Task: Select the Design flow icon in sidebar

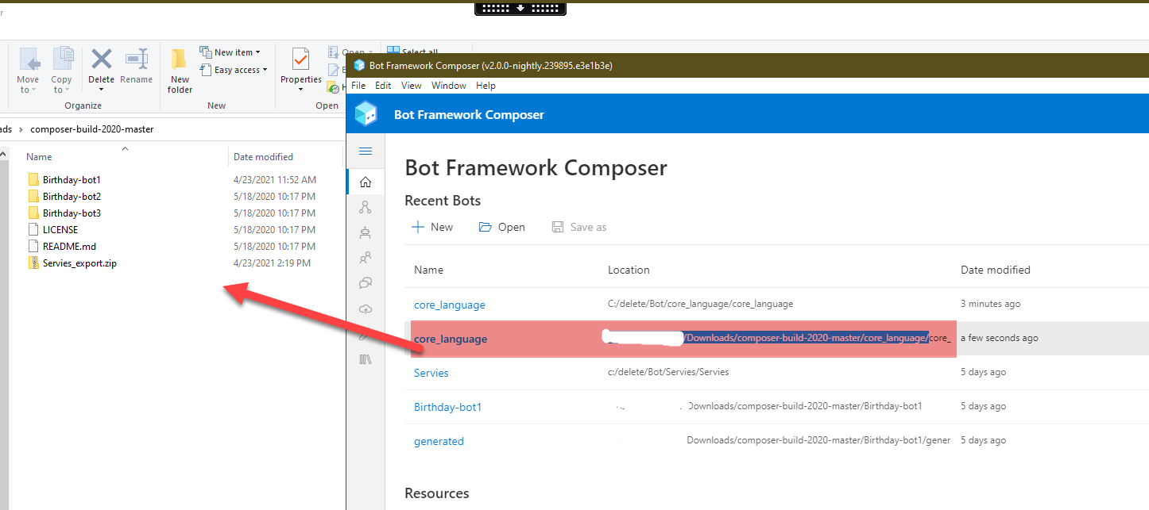Action: [x=366, y=207]
